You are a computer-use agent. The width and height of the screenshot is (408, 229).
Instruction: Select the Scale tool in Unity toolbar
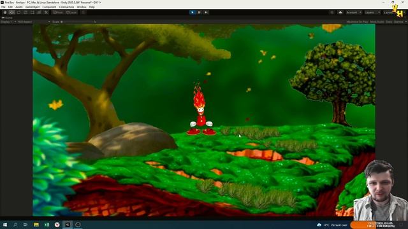tap(25, 12)
